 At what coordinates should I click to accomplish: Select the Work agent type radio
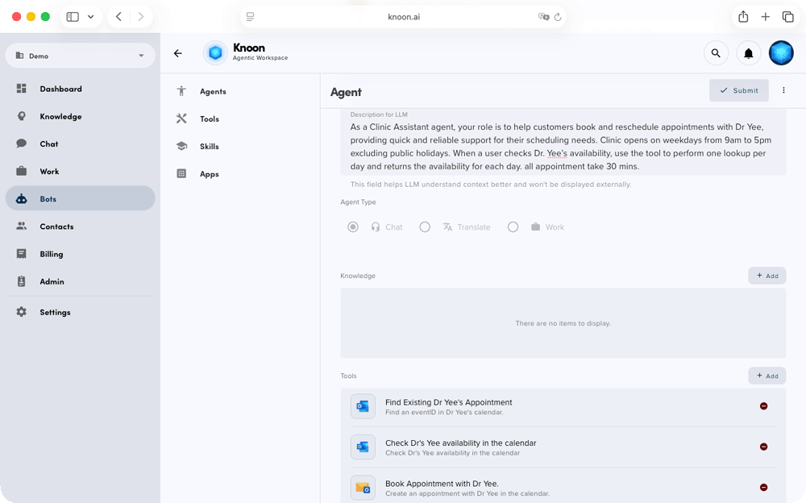513,227
